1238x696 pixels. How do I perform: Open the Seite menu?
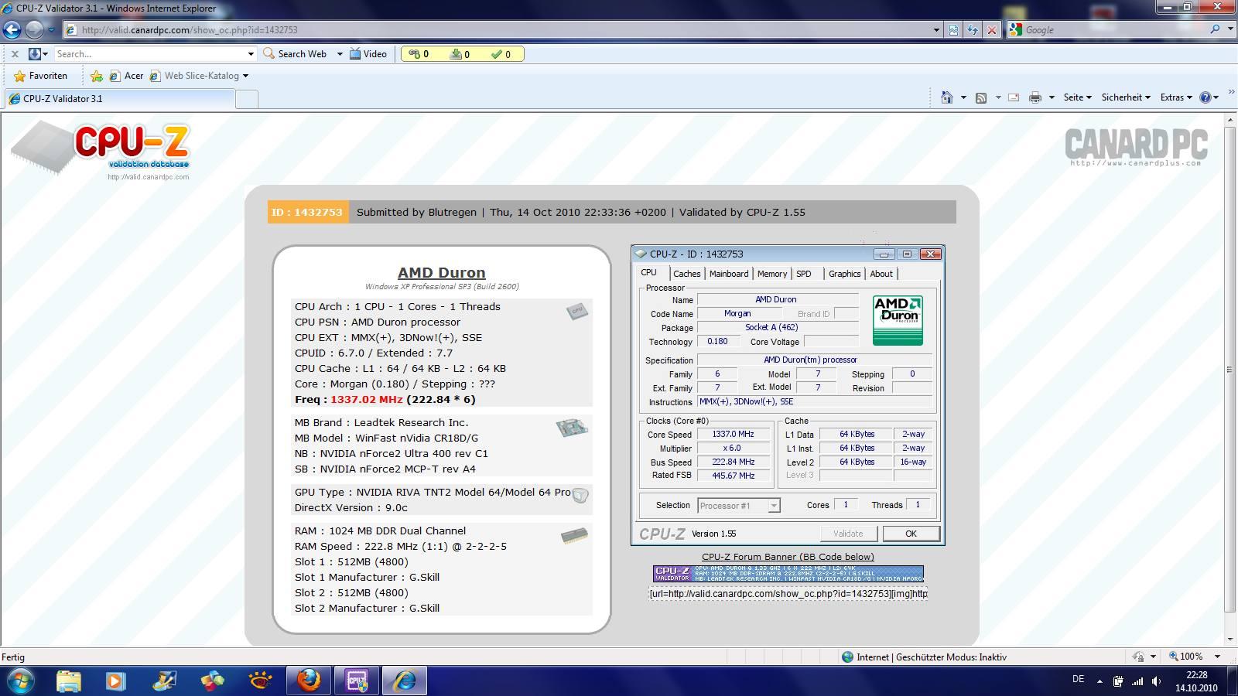point(1077,97)
